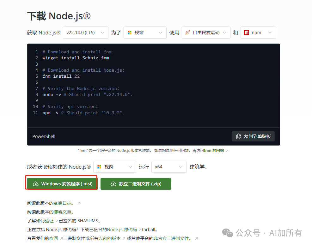Open the Node.js 源代码 link

point(122,230)
